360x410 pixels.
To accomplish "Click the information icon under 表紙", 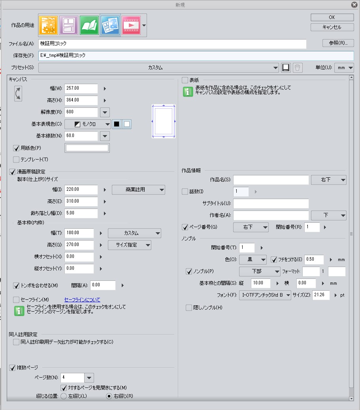I will 188,92.
